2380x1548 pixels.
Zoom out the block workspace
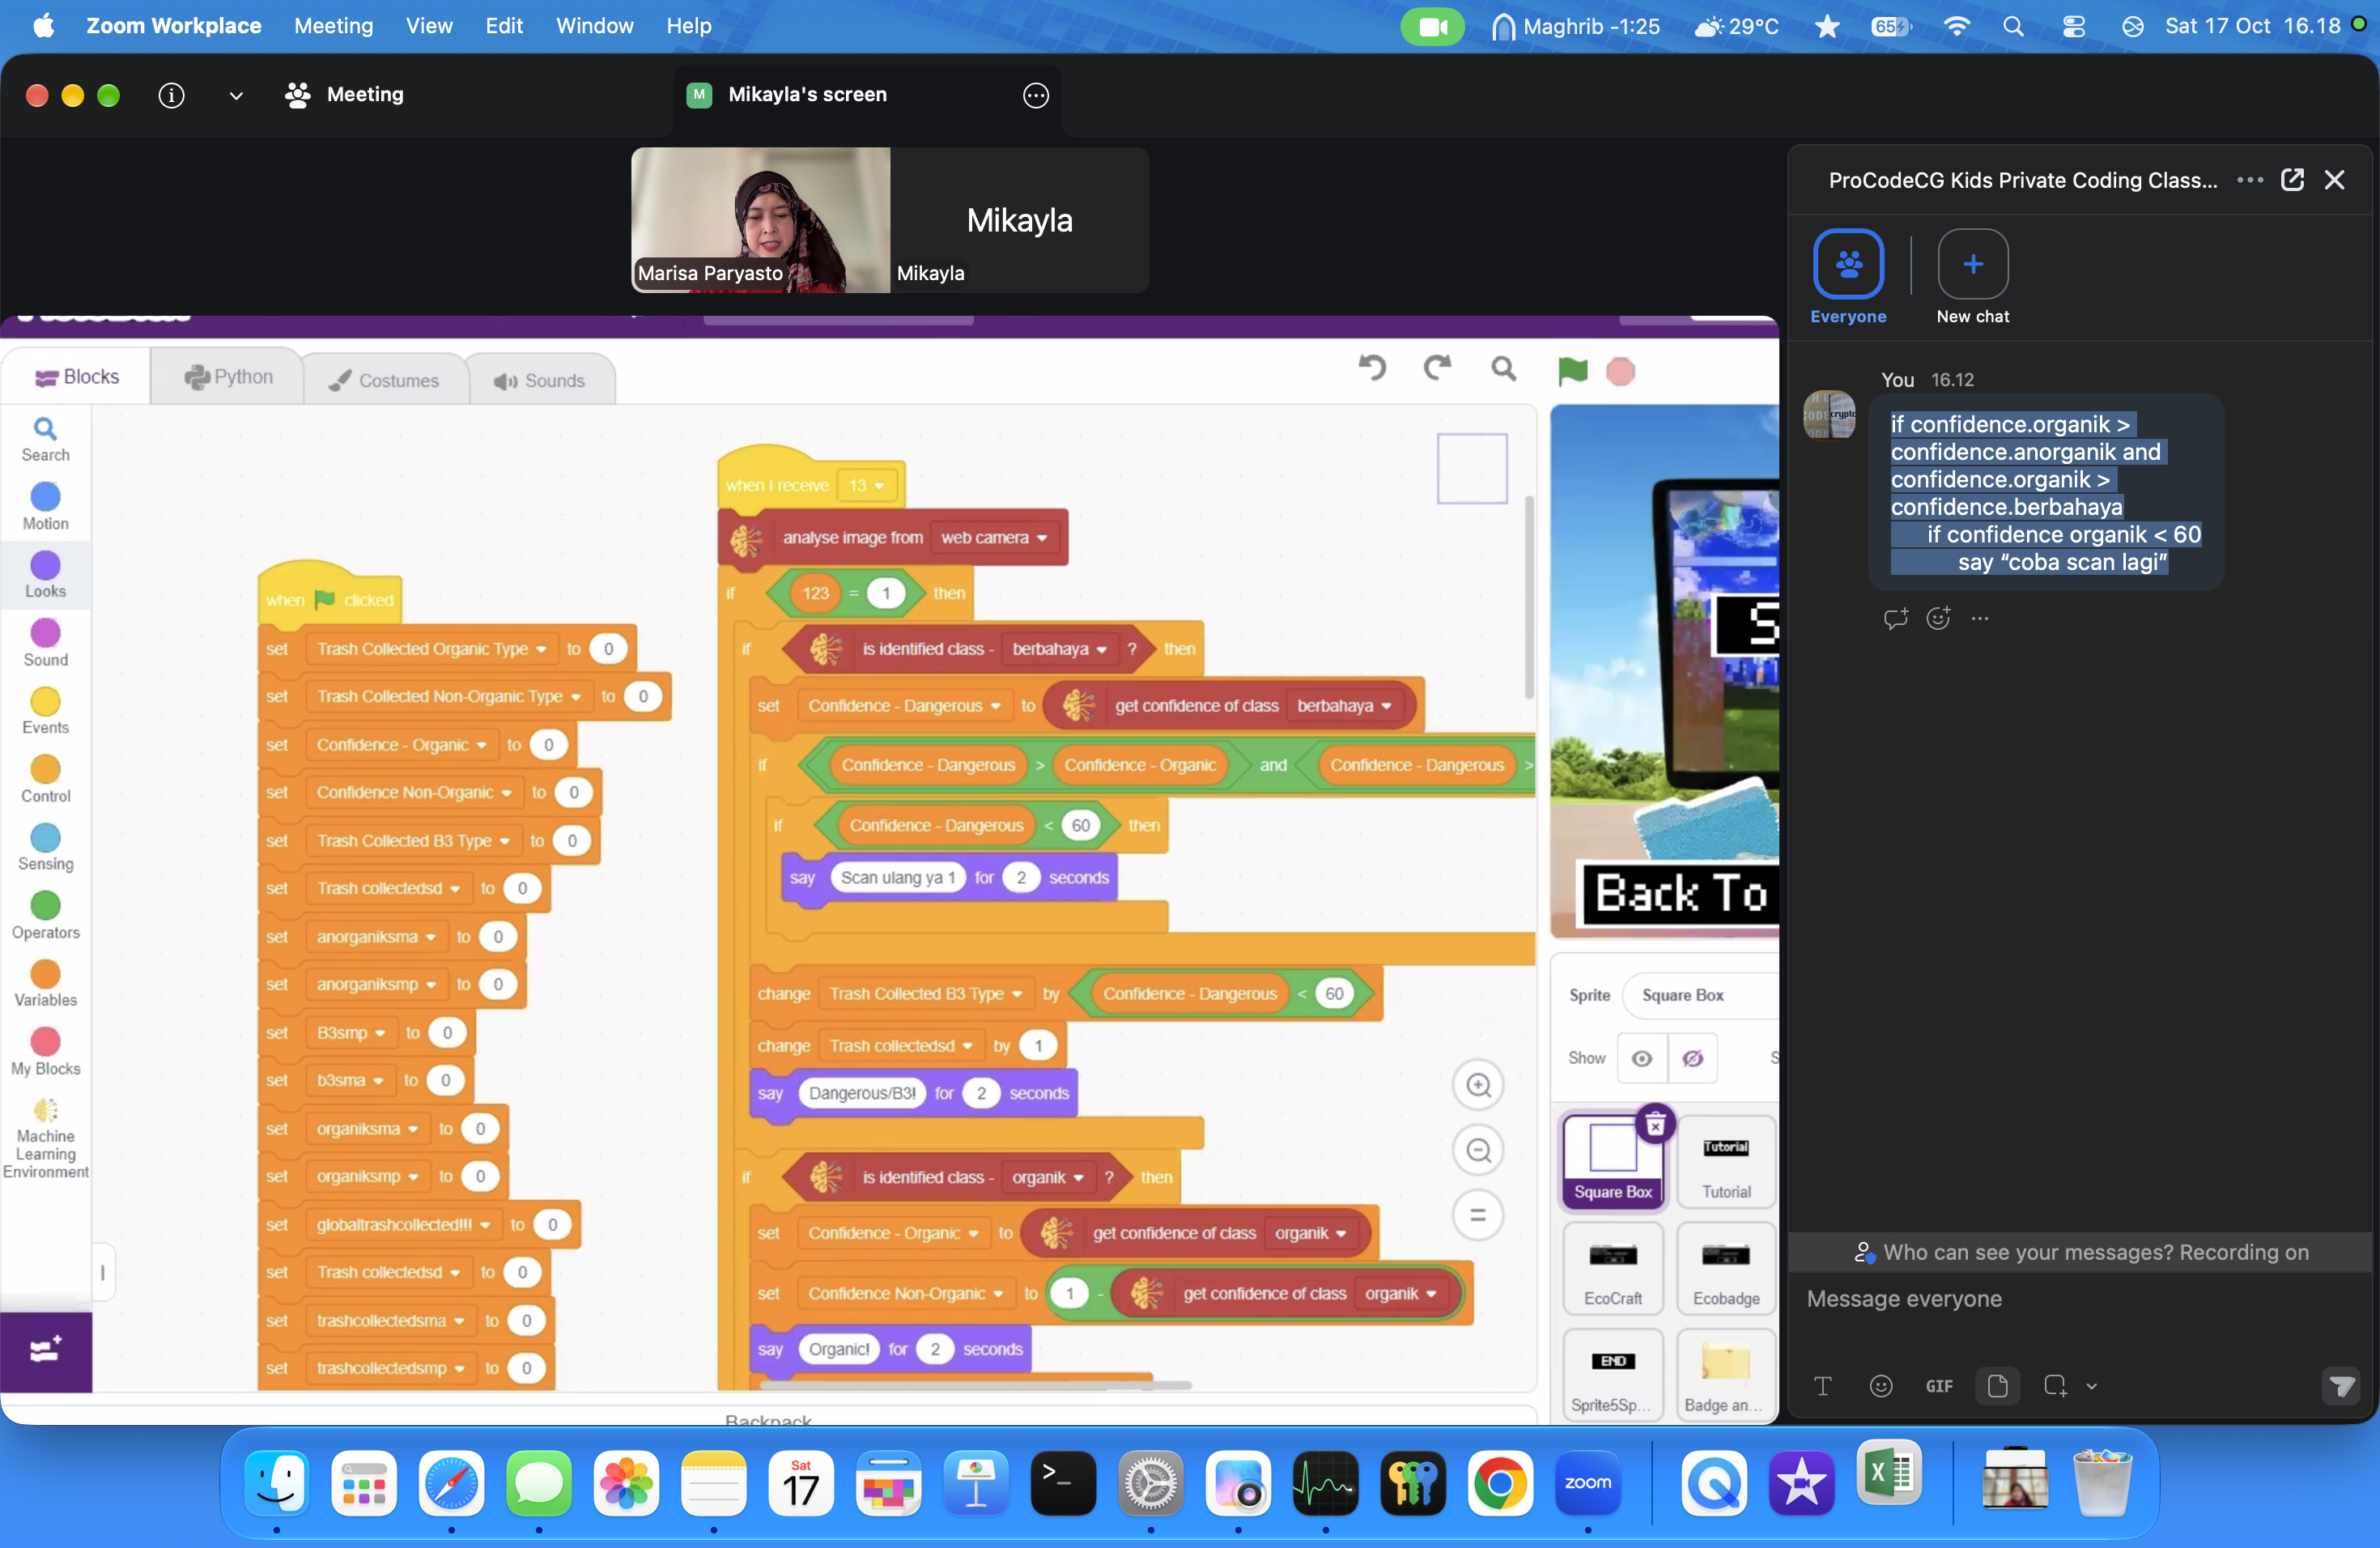pyautogui.click(x=1478, y=1150)
